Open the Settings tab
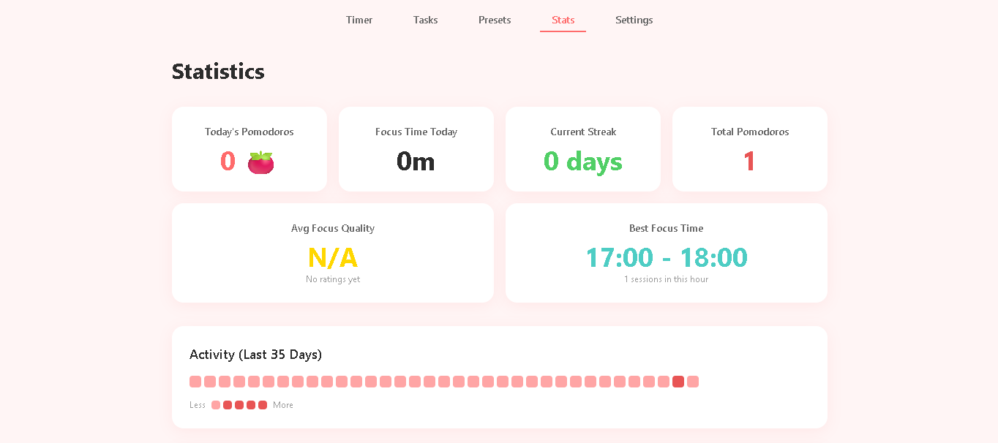This screenshot has width=998, height=443. click(634, 20)
